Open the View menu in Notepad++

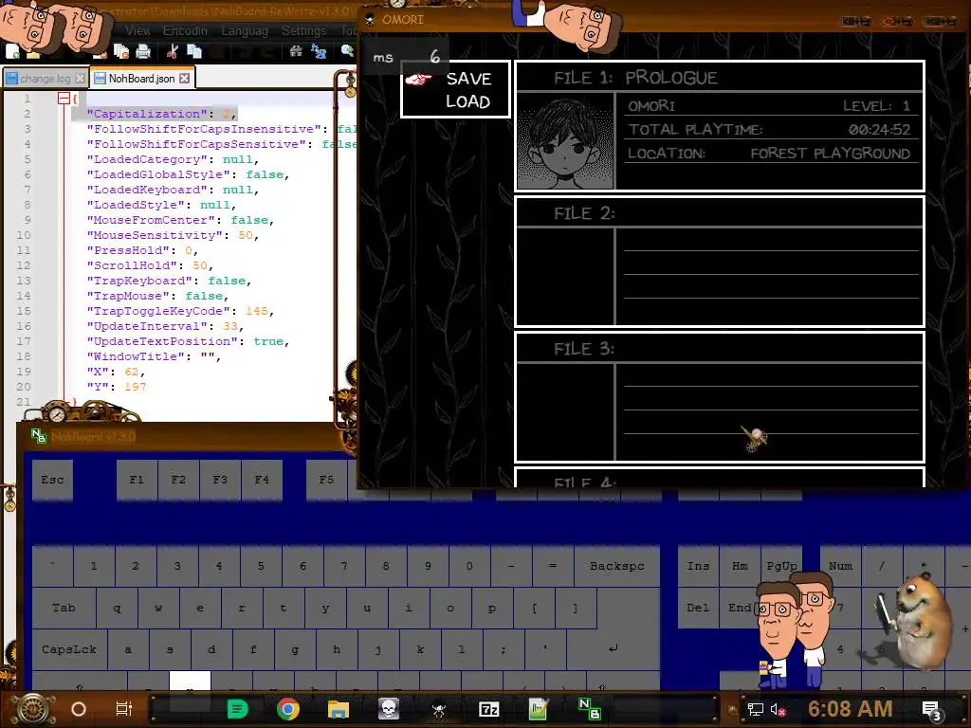pos(137,30)
